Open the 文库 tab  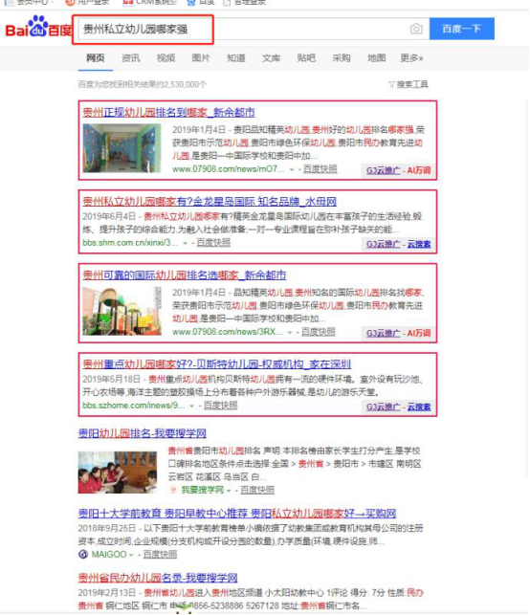[x=271, y=58]
